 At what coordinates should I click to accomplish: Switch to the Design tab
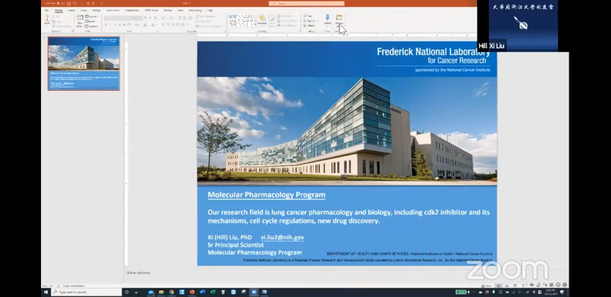click(96, 10)
